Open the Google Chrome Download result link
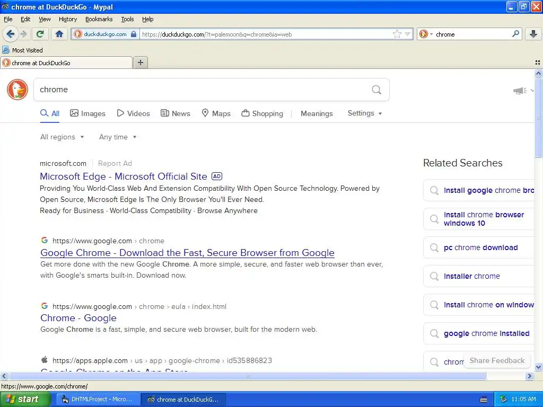The height and width of the screenshot is (407, 543). coord(187,253)
